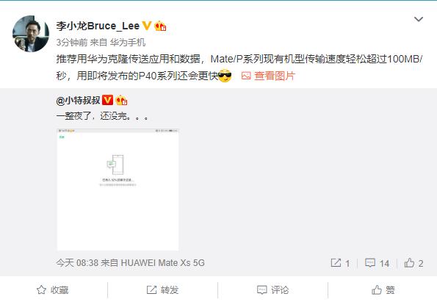Click the orange verified V badge
The width and height of the screenshot is (437, 302).
[x=147, y=26]
